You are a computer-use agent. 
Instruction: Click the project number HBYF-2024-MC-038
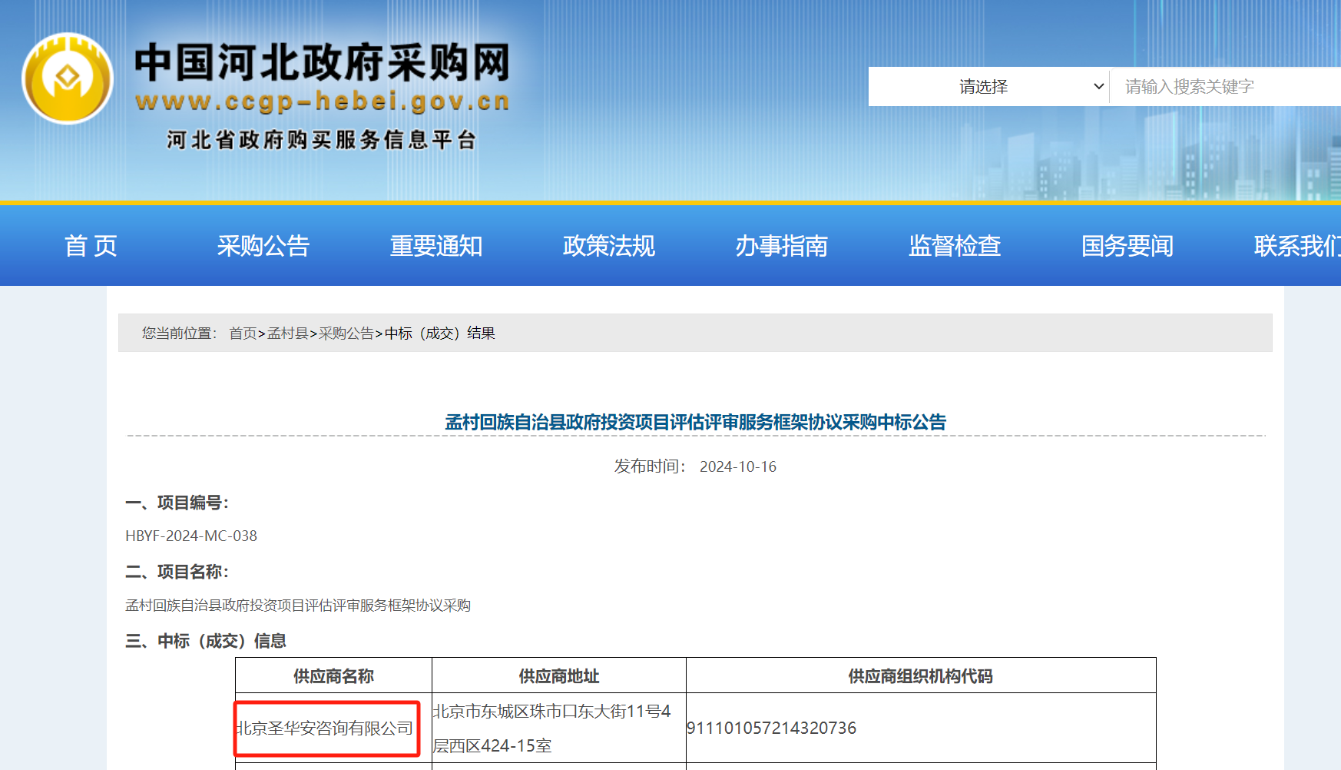pos(191,536)
